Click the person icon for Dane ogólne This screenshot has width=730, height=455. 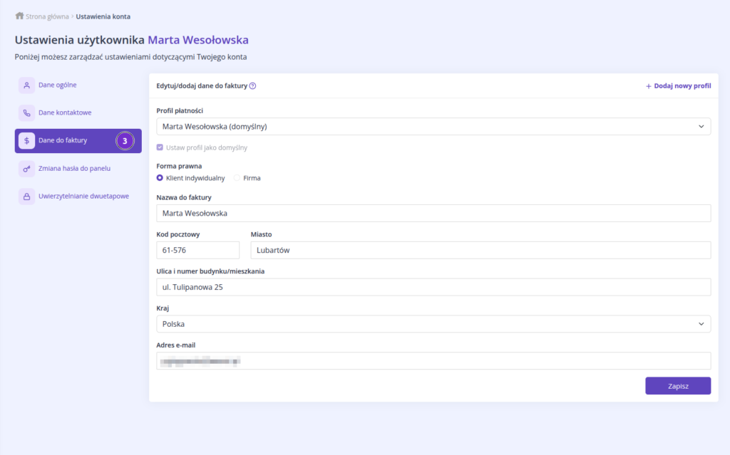pyautogui.click(x=26, y=85)
